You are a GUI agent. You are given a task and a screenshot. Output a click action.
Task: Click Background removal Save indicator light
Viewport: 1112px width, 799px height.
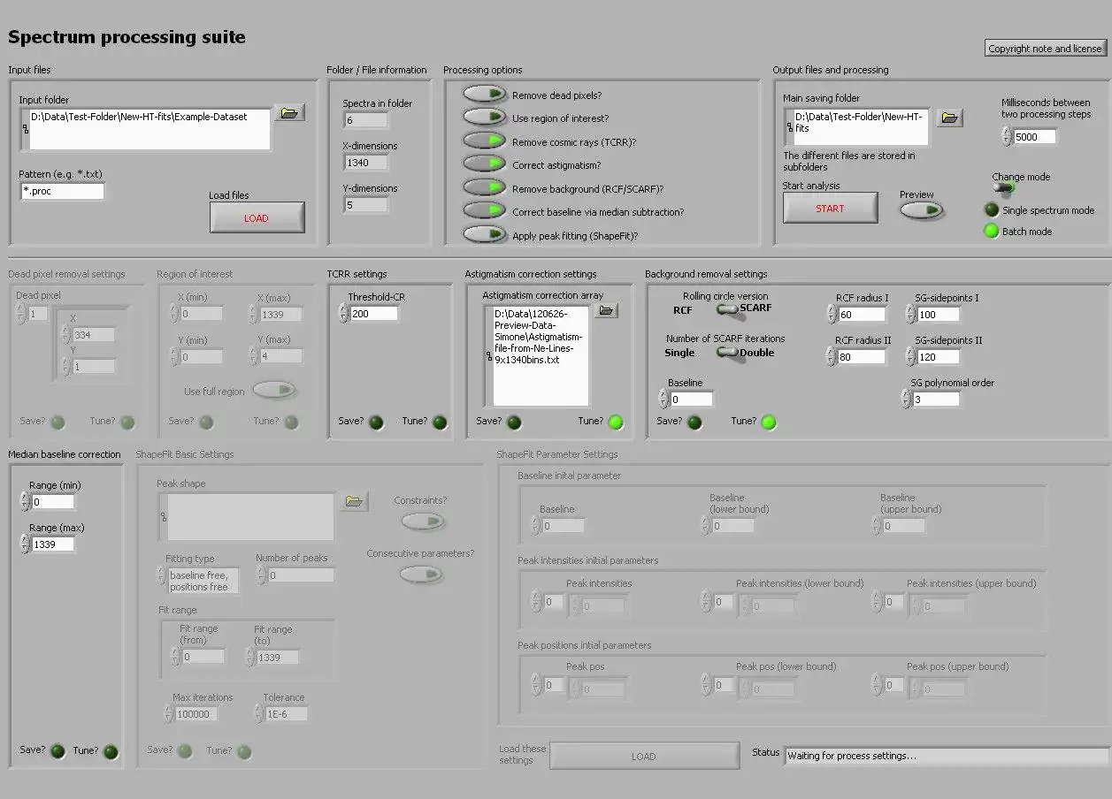coord(694,422)
